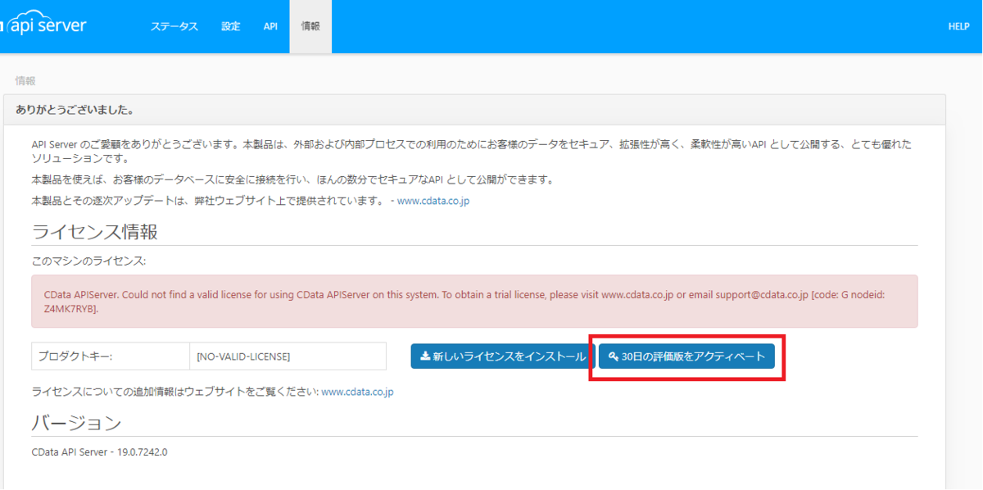The height and width of the screenshot is (490, 983).
Task: Click the ライセンス情報 heading
Action: click(95, 231)
